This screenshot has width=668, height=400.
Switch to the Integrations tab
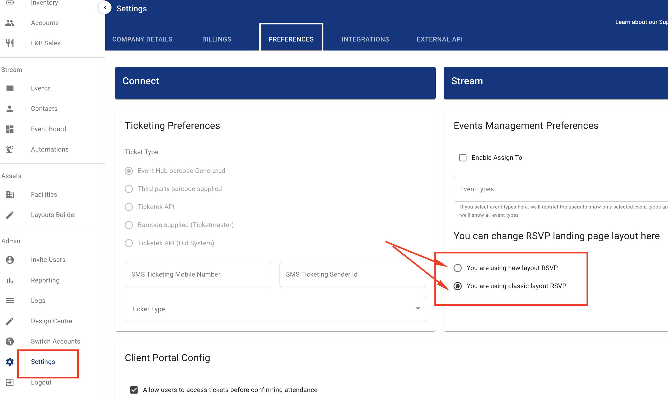tap(365, 39)
